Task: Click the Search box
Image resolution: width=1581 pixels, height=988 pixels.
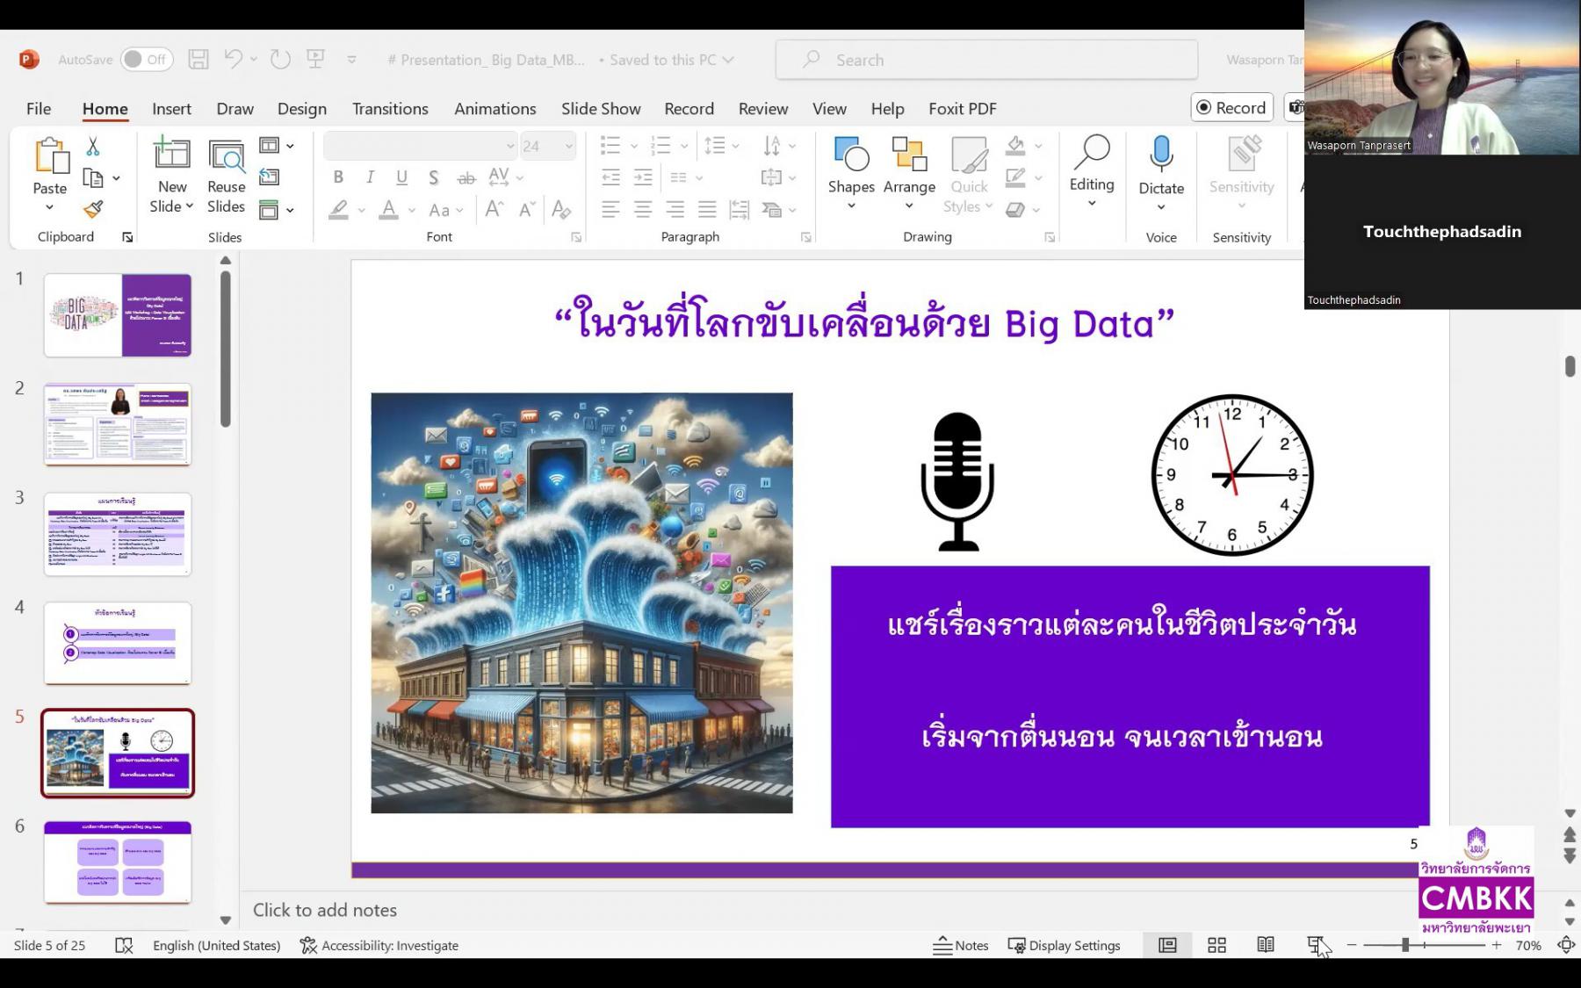Action: click(x=986, y=60)
